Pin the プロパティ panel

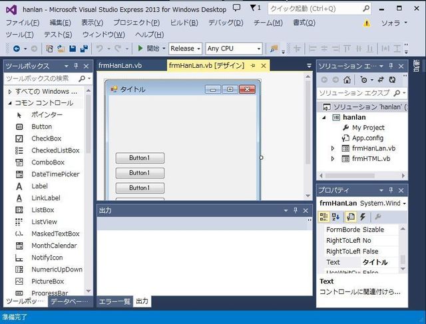(391, 190)
